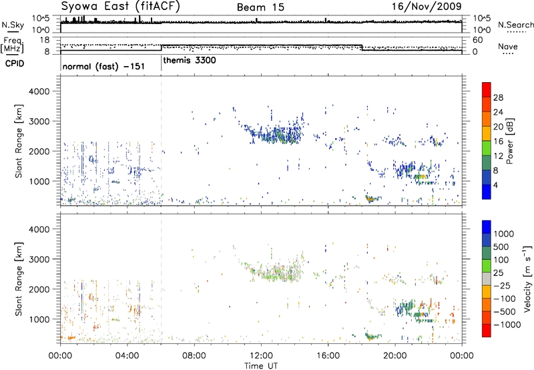Screen dimensions: 534x370
Task: Click the 'Time UT' axis label
Action: pyautogui.click(x=261, y=366)
